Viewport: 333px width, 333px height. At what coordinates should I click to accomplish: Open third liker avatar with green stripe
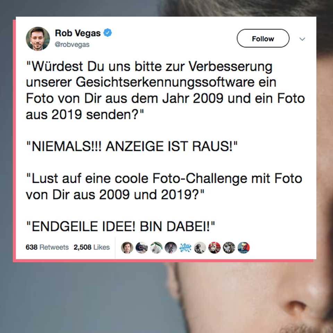156,248
